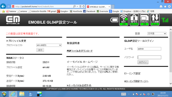This screenshot has height=97, width=172.
Task: Open File Explorer folder in taskbar
Action: point(22,94)
